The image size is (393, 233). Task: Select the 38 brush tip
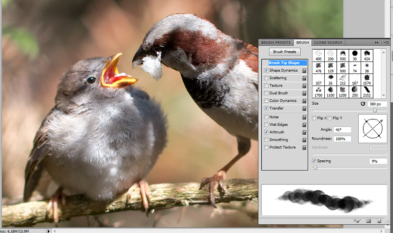pos(367,67)
